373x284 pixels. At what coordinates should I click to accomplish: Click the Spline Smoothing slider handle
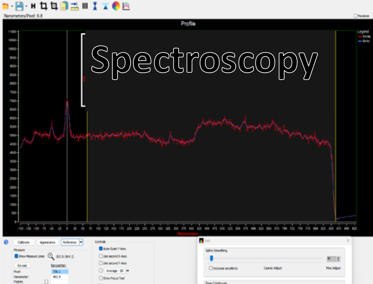pos(211,259)
